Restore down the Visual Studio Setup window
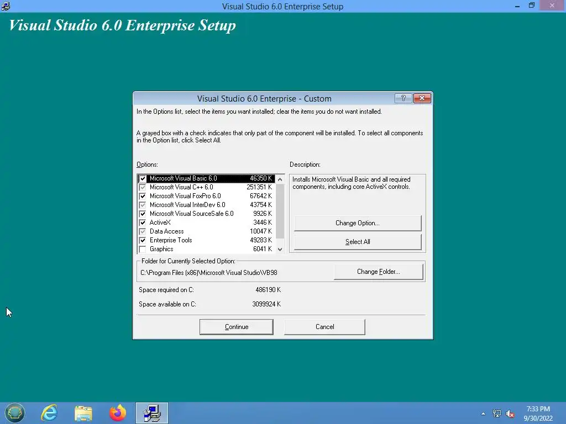The image size is (566, 424). 531,6
